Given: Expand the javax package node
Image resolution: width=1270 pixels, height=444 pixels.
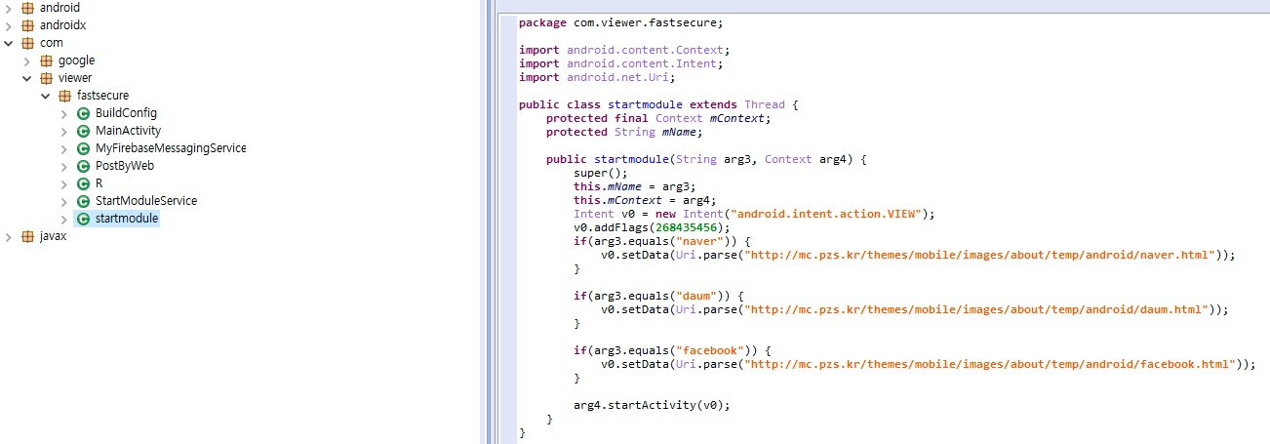Looking at the screenshot, I should 9,236.
